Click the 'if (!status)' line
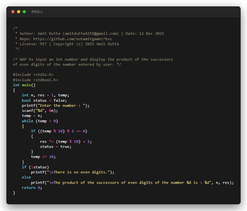Image resolution: width=247 pixels, height=211 pixels. pyautogui.click(x=35, y=167)
